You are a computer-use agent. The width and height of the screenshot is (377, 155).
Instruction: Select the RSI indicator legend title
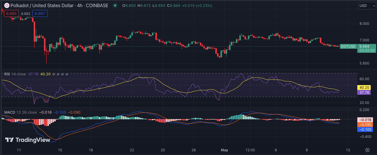pos(7,74)
